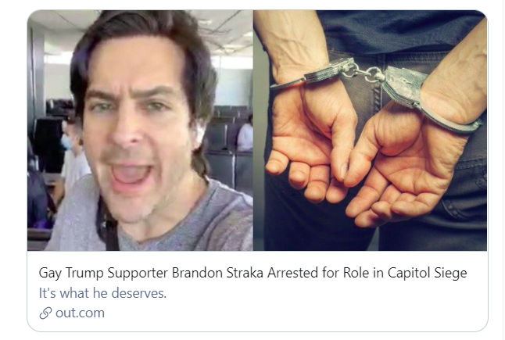Open the Brandon Straka arrest headline
The width and height of the screenshot is (505, 340).
coord(252,273)
